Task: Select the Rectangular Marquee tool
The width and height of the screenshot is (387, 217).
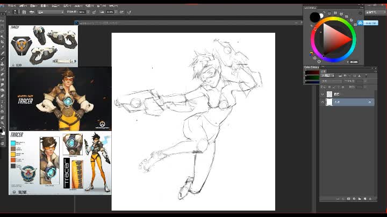Action: tap(3, 26)
